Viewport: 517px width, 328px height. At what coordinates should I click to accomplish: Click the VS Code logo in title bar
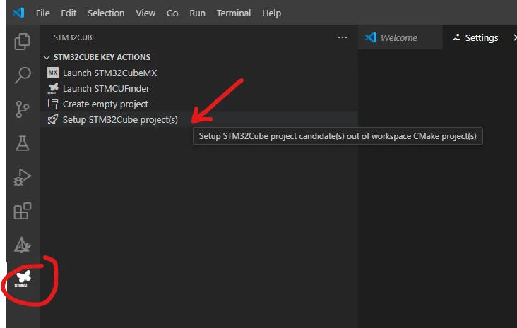[x=18, y=13]
